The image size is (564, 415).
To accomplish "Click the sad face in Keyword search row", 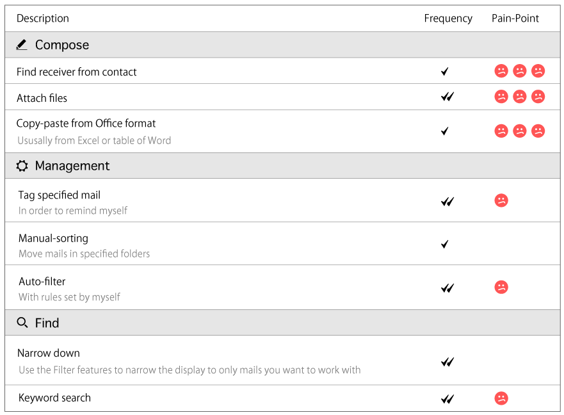I will pos(501,398).
